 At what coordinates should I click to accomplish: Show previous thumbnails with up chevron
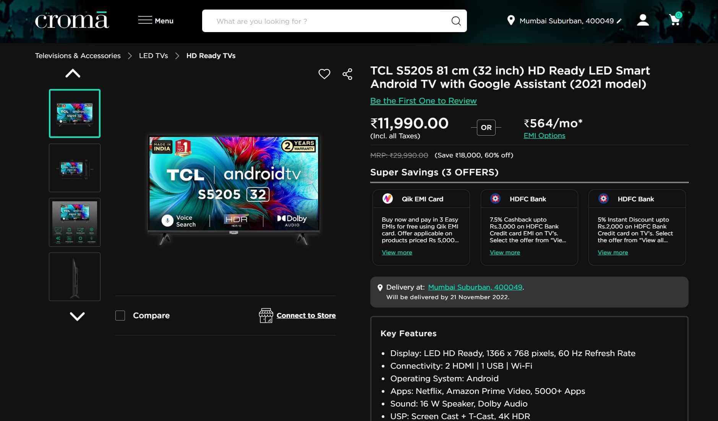click(73, 73)
